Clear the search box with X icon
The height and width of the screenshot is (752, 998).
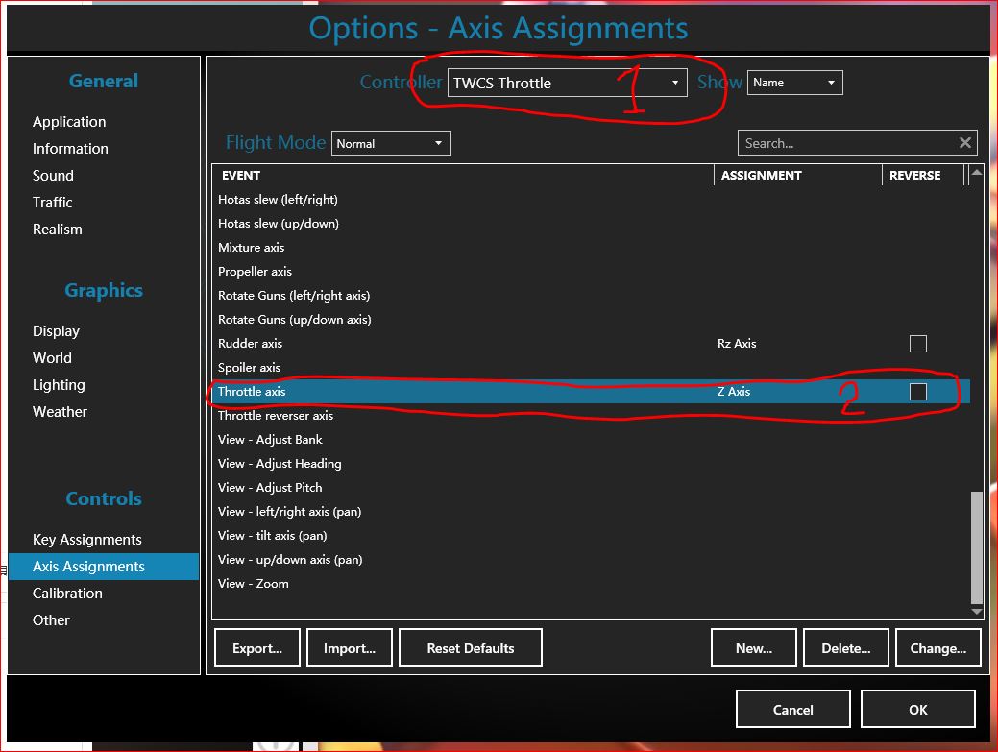click(x=964, y=143)
